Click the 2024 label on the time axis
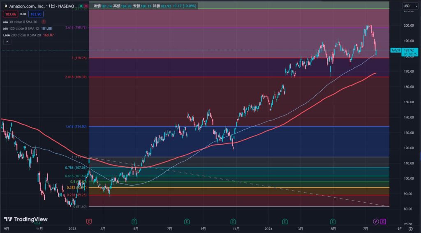 (x=268, y=229)
